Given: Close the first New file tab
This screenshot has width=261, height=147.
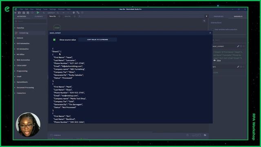Looking at the screenshot, I should (59, 16).
